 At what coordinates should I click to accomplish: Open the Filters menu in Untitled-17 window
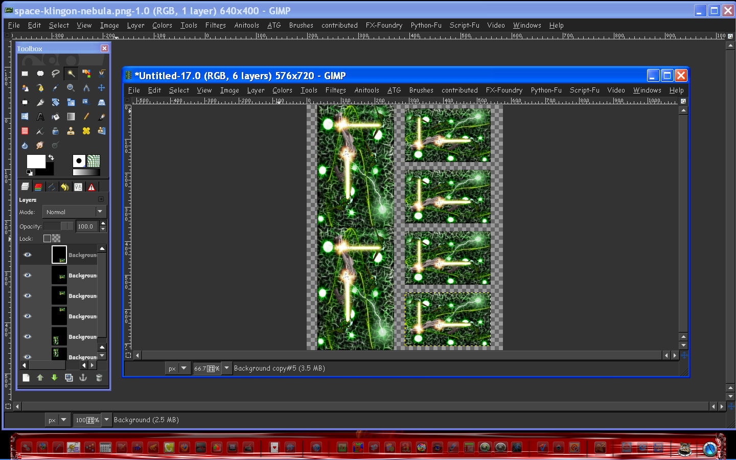point(335,90)
